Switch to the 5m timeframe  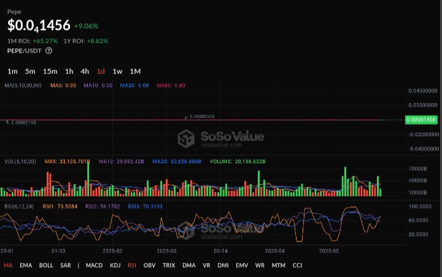pyautogui.click(x=30, y=71)
